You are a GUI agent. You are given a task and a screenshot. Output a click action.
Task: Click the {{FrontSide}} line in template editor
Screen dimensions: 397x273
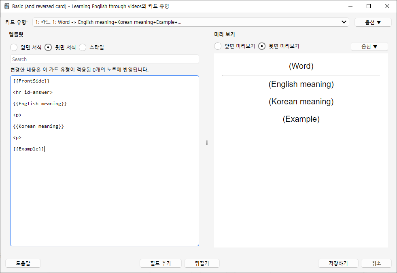[32, 81]
